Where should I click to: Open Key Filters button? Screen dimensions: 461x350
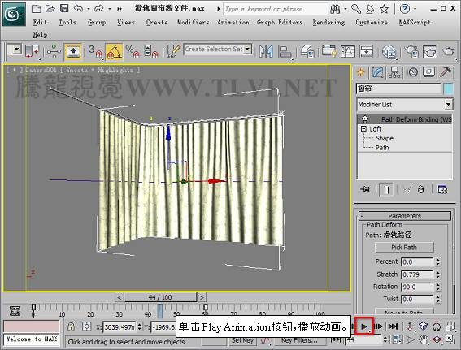pyautogui.click(x=299, y=340)
